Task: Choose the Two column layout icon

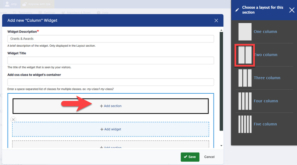Action: coord(245,55)
